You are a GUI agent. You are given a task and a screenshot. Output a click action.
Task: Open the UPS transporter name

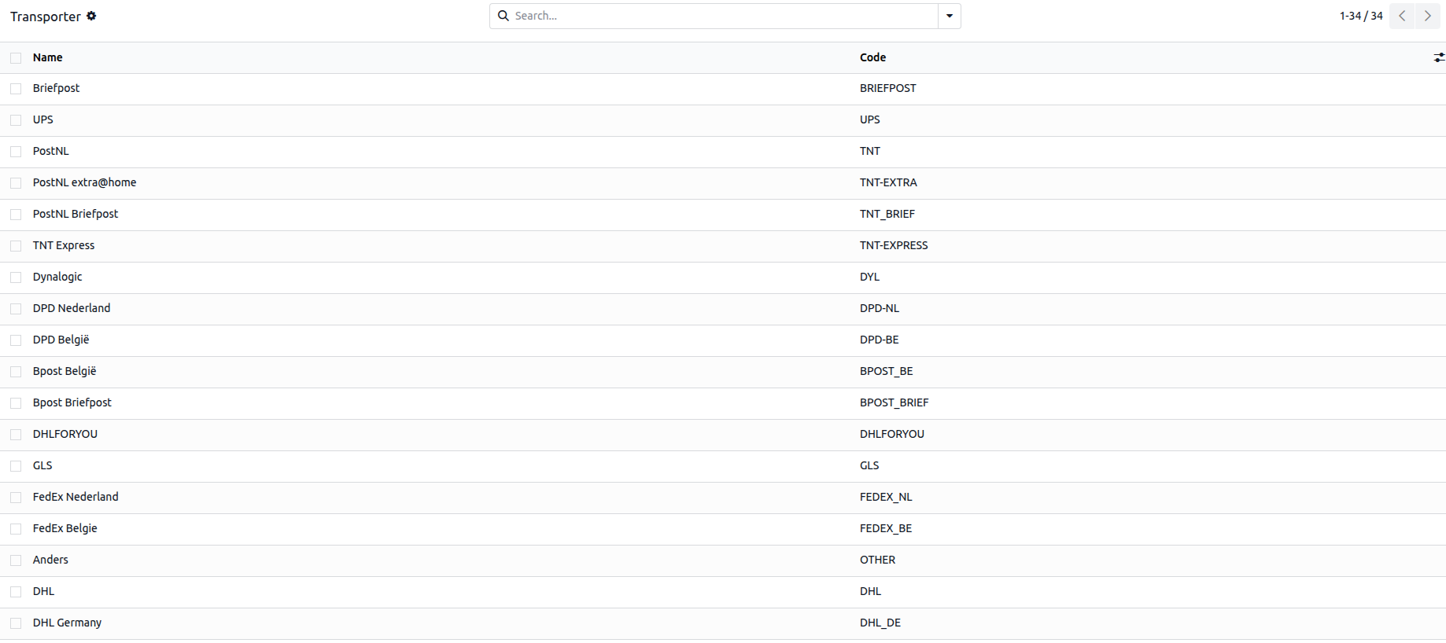(x=43, y=119)
